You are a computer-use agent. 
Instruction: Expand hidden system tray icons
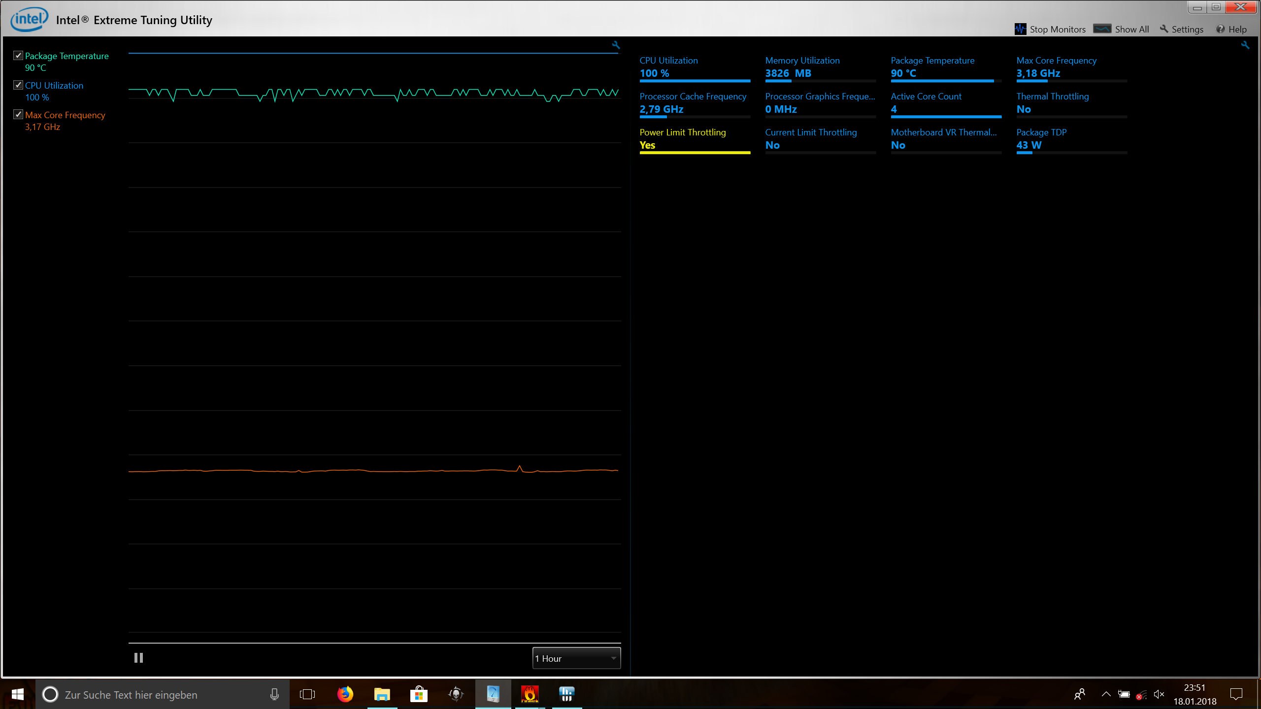1106,694
